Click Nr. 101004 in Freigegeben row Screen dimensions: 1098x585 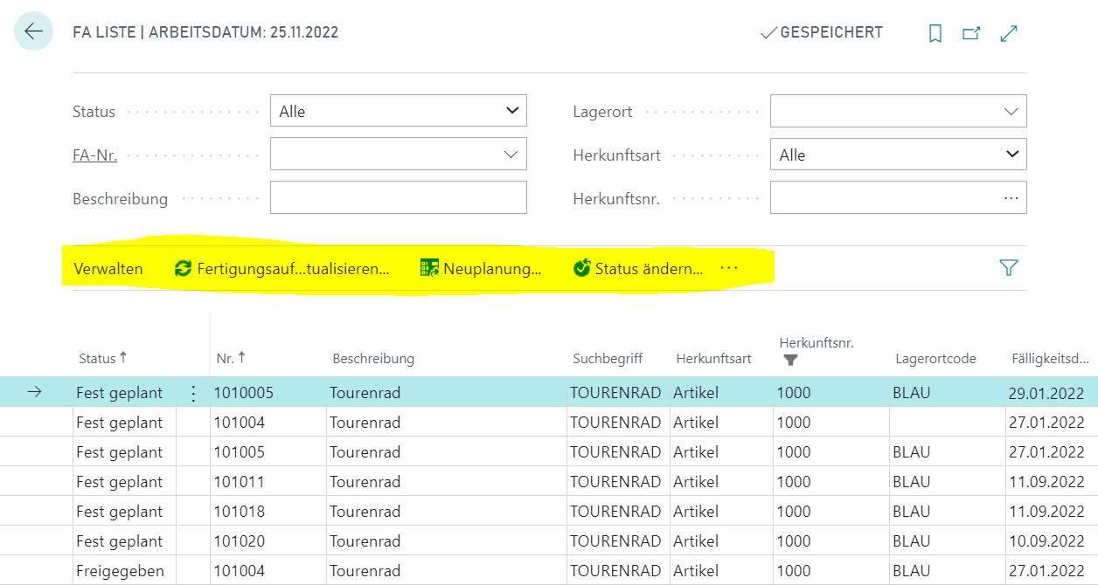(240, 571)
